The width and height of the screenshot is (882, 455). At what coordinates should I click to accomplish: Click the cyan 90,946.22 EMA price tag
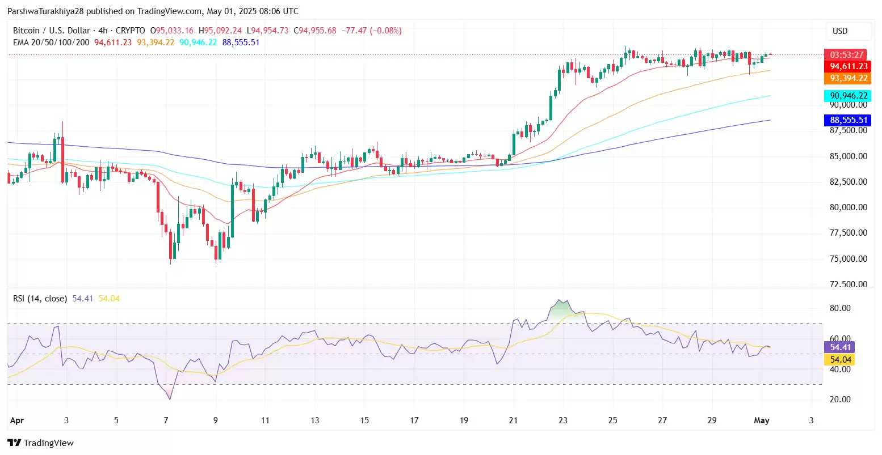[x=848, y=96]
